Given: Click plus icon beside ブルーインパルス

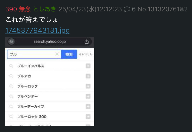Looking at the screenshot, I should [x=88, y=66].
